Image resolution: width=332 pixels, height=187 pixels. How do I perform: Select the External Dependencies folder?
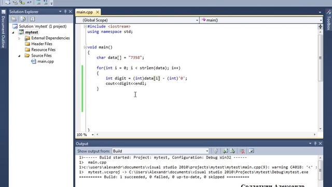50,38
